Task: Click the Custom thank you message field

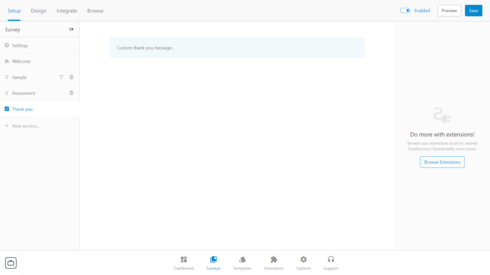Action: [x=237, y=48]
